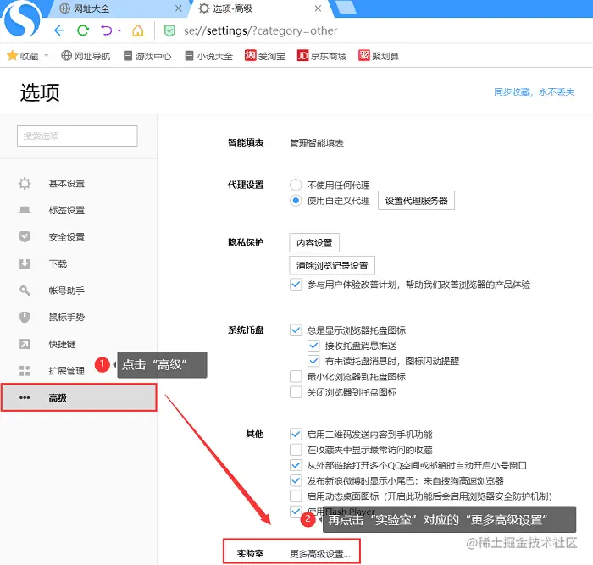
Task: Open the 网址导航 bookmark
Action: click(86, 56)
